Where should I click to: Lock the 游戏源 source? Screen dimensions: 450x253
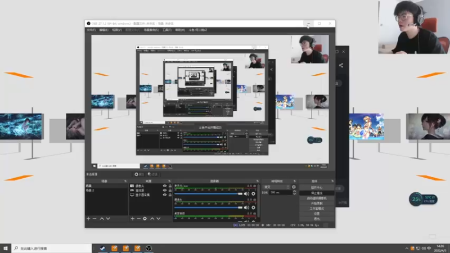[x=170, y=190]
